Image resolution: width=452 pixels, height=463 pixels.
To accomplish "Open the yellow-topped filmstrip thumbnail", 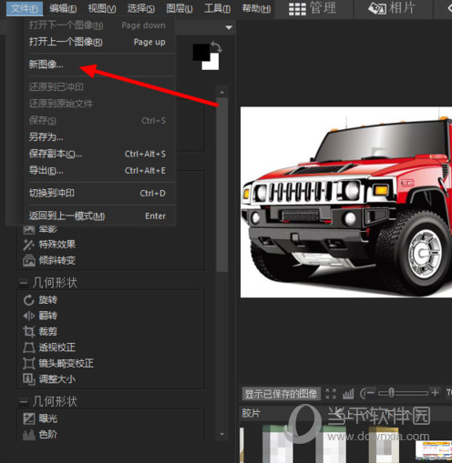I will (384, 445).
